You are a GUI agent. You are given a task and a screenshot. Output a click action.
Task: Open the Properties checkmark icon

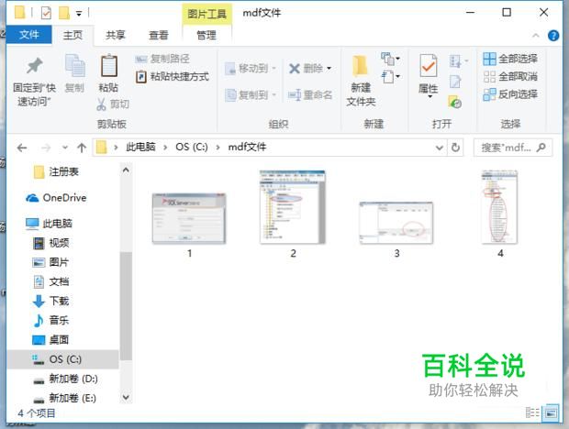pos(429,66)
